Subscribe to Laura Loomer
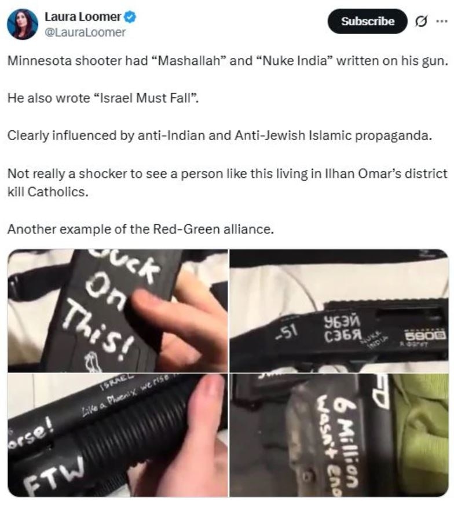Screen dimensions: 454x505 (x=367, y=21)
